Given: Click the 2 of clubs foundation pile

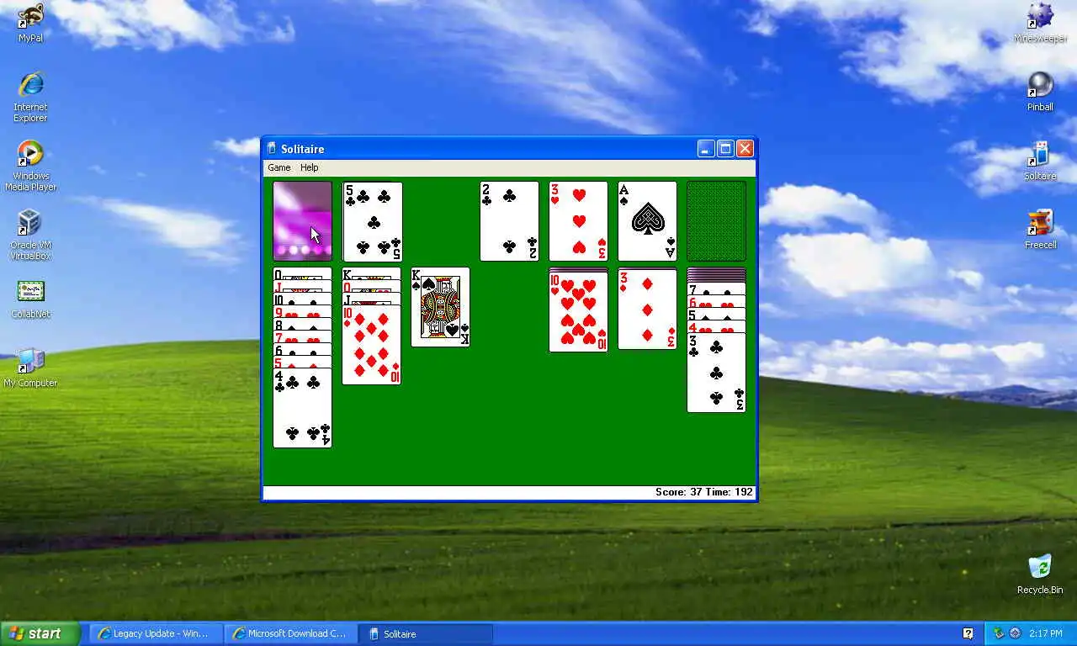Looking at the screenshot, I should coord(509,221).
